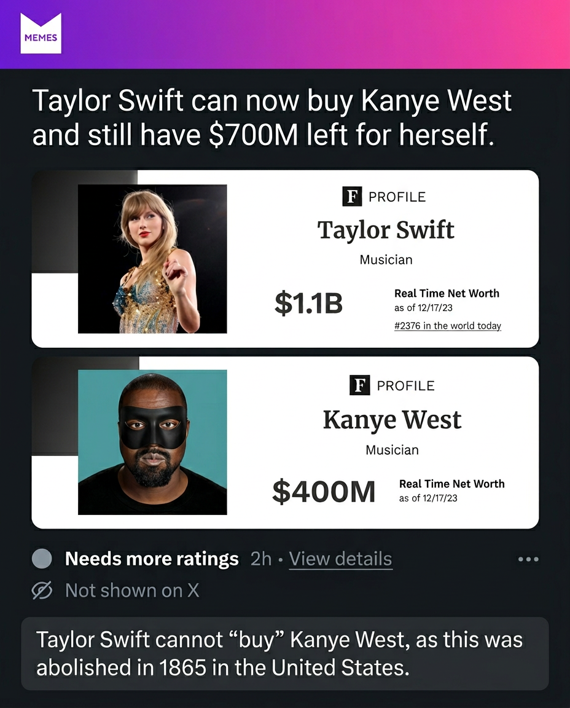Toggle the Not shown on X indicator
The image size is (570, 708).
pyautogui.click(x=131, y=590)
